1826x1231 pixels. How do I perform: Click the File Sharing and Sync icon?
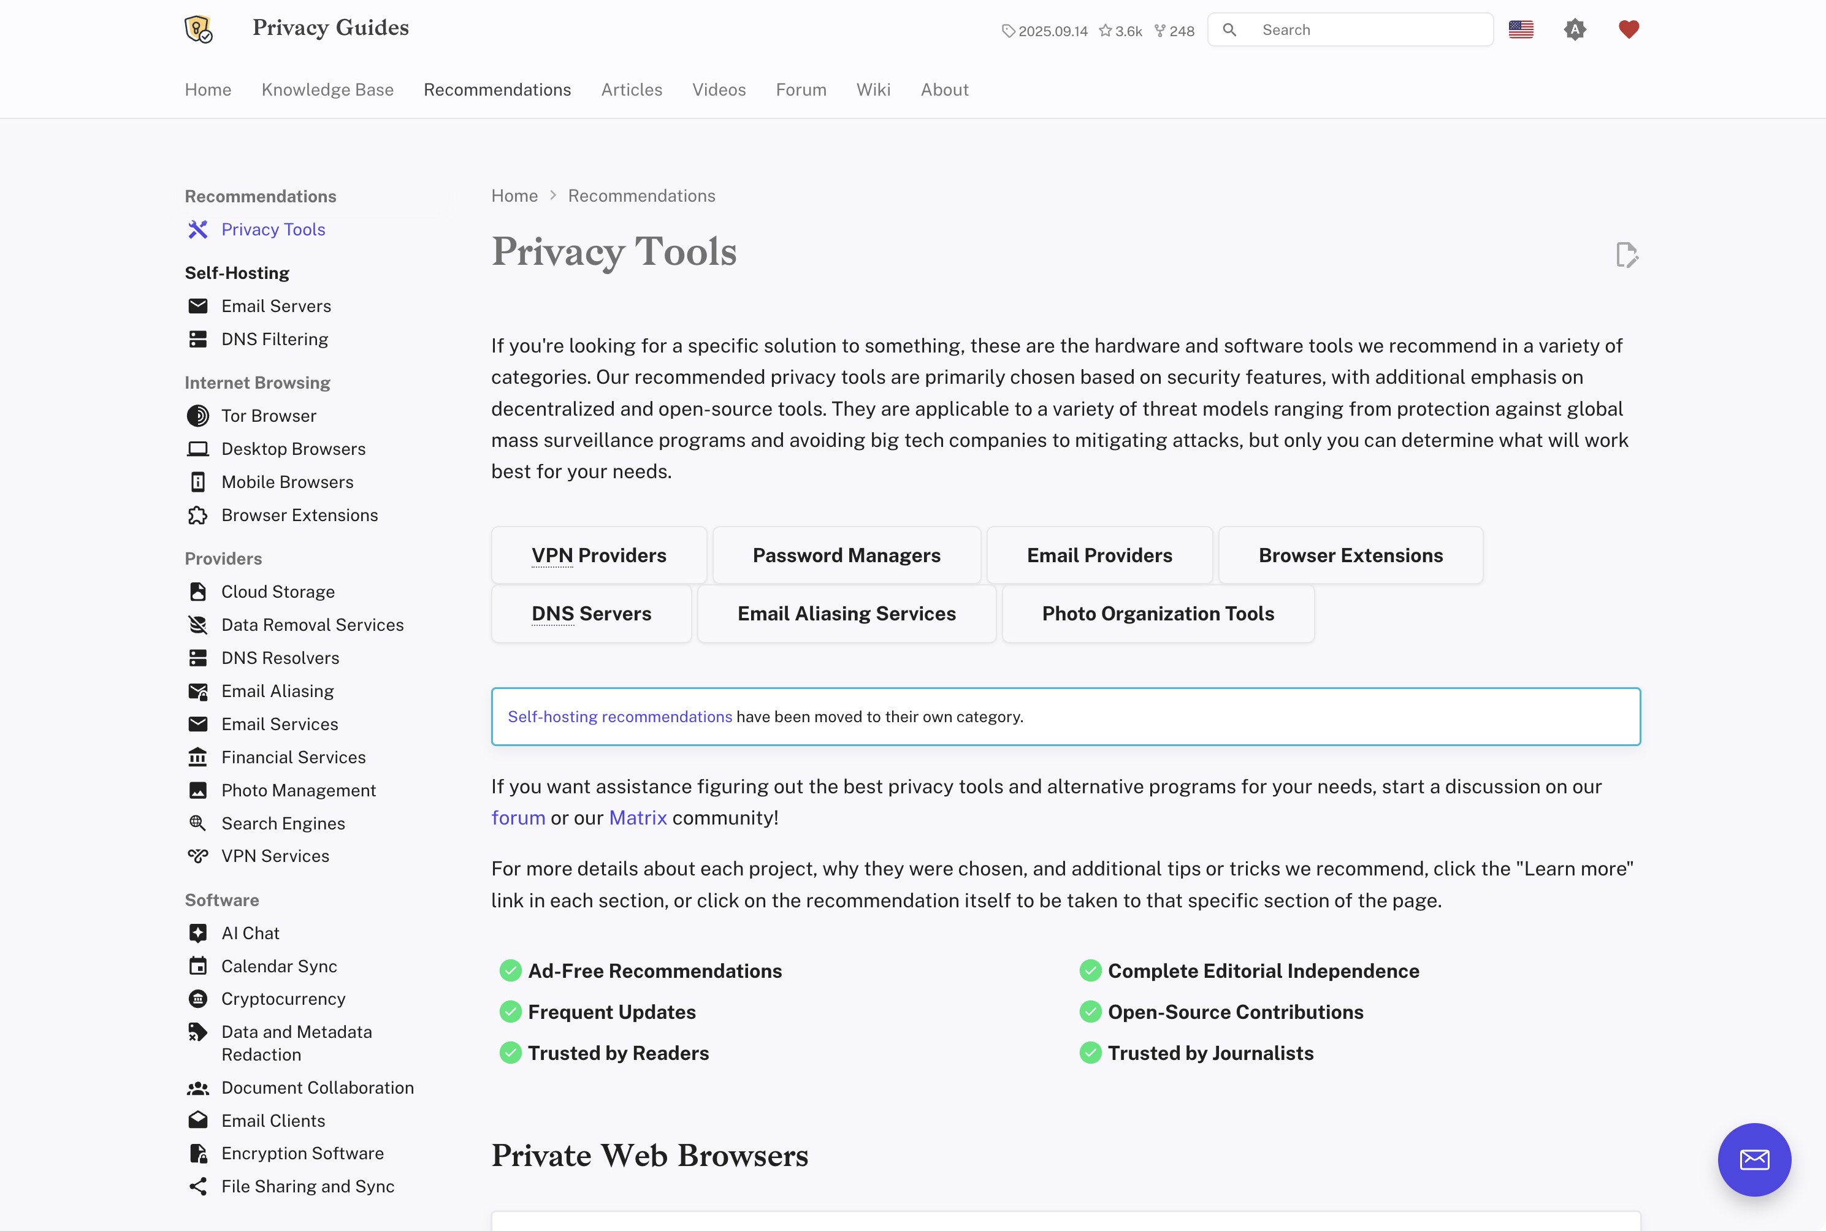point(198,1186)
